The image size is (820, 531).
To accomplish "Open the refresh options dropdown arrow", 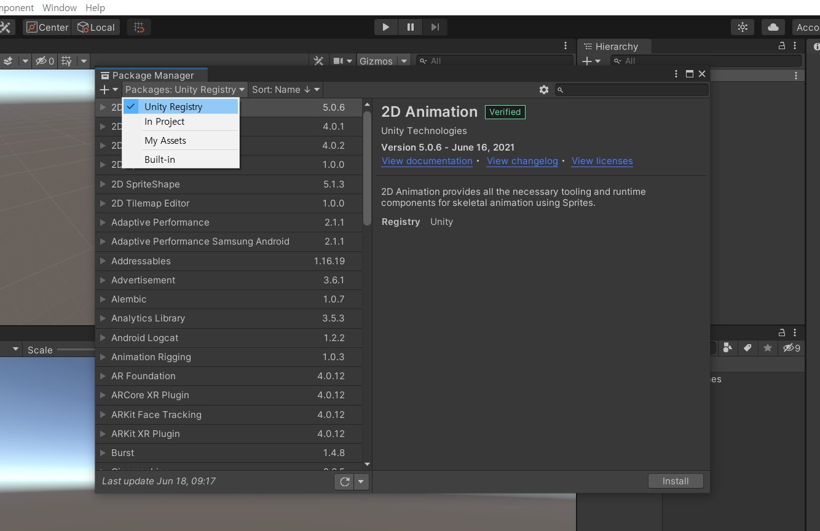I will point(362,482).
